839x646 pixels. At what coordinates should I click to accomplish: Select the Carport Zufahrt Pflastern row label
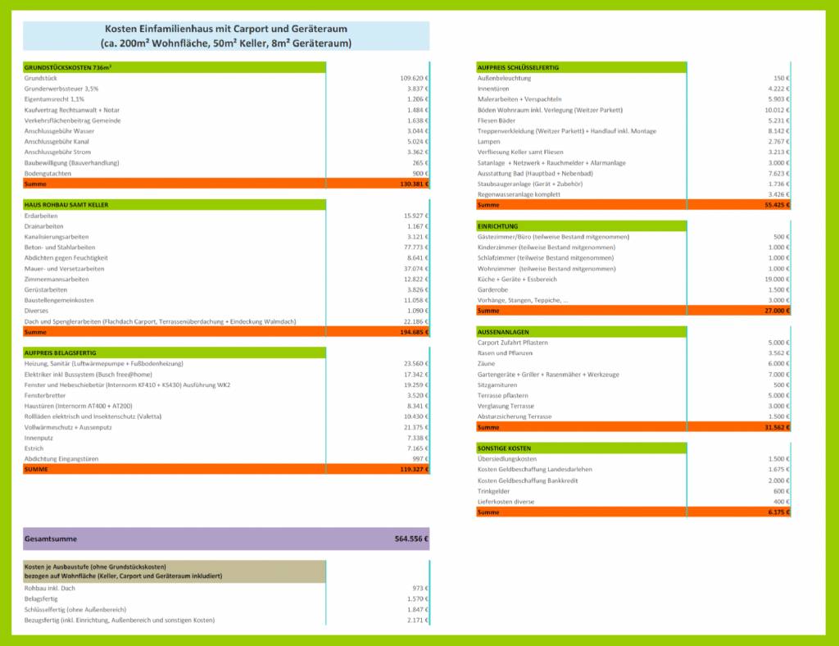click(x=513, y=343)
